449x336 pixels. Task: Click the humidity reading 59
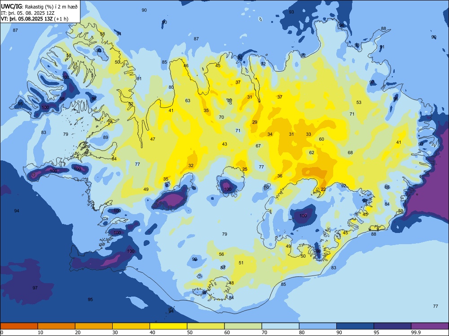(x=401, y=211)
